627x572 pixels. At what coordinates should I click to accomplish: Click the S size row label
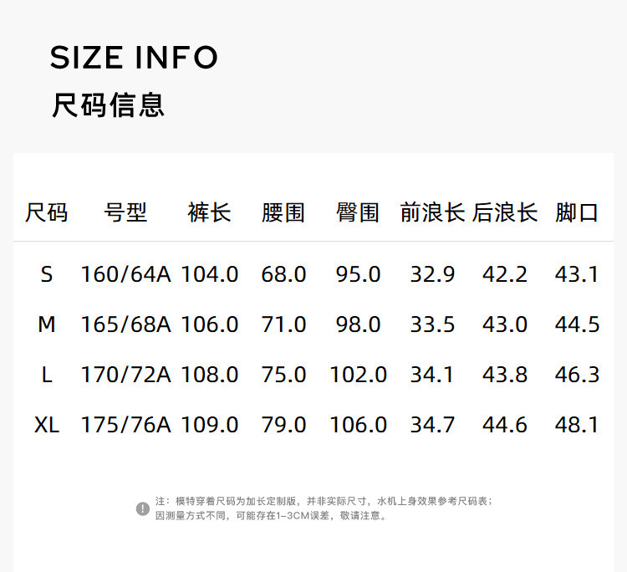(x=47, y=273)
